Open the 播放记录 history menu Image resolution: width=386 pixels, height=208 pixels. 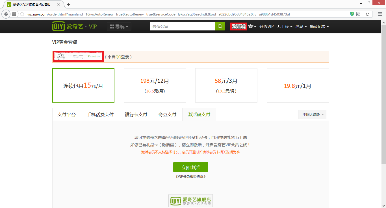pyautogui.click(x=319, y=26)
